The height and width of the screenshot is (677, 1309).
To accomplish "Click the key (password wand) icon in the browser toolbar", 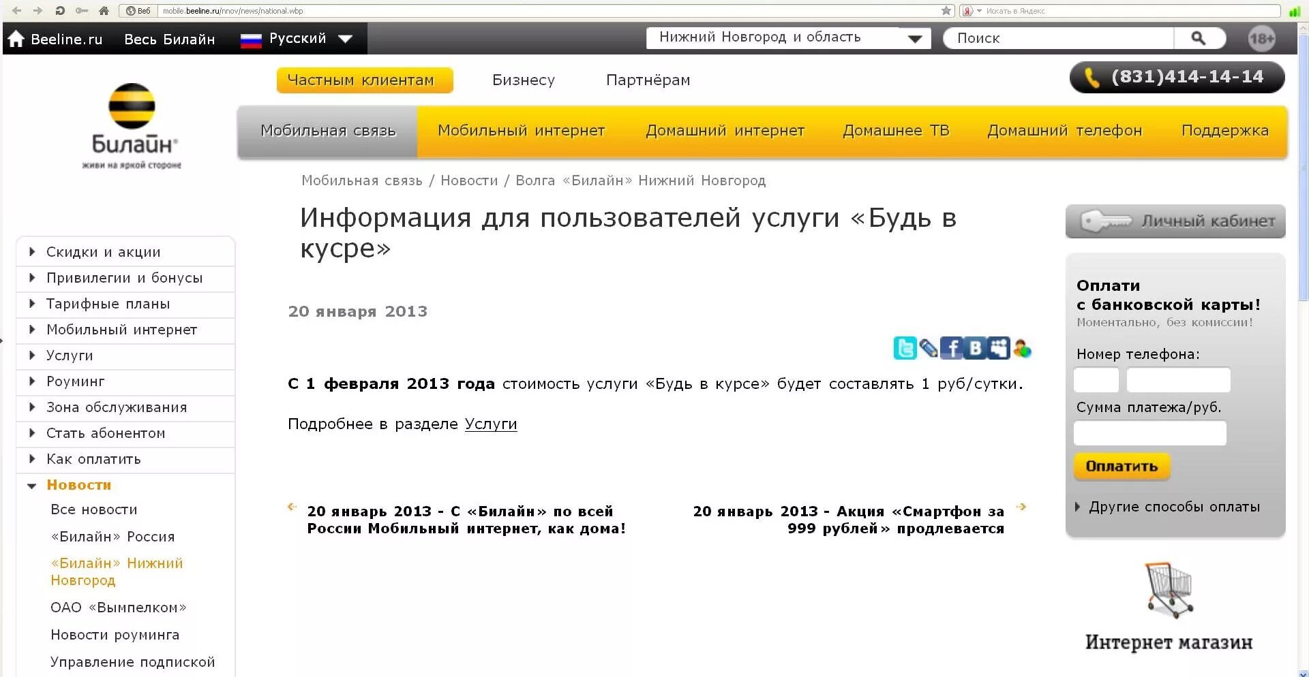I will pos(82,10).
